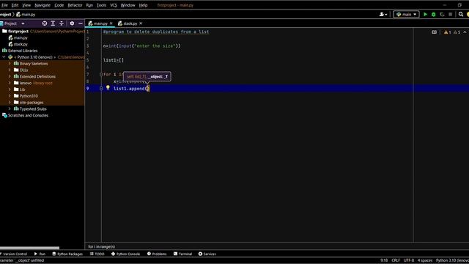Click the Project panel horizontal scrollbar
The height and width of the screenshot is (264, 469).
pyautogui.click(x=29, y=248)
